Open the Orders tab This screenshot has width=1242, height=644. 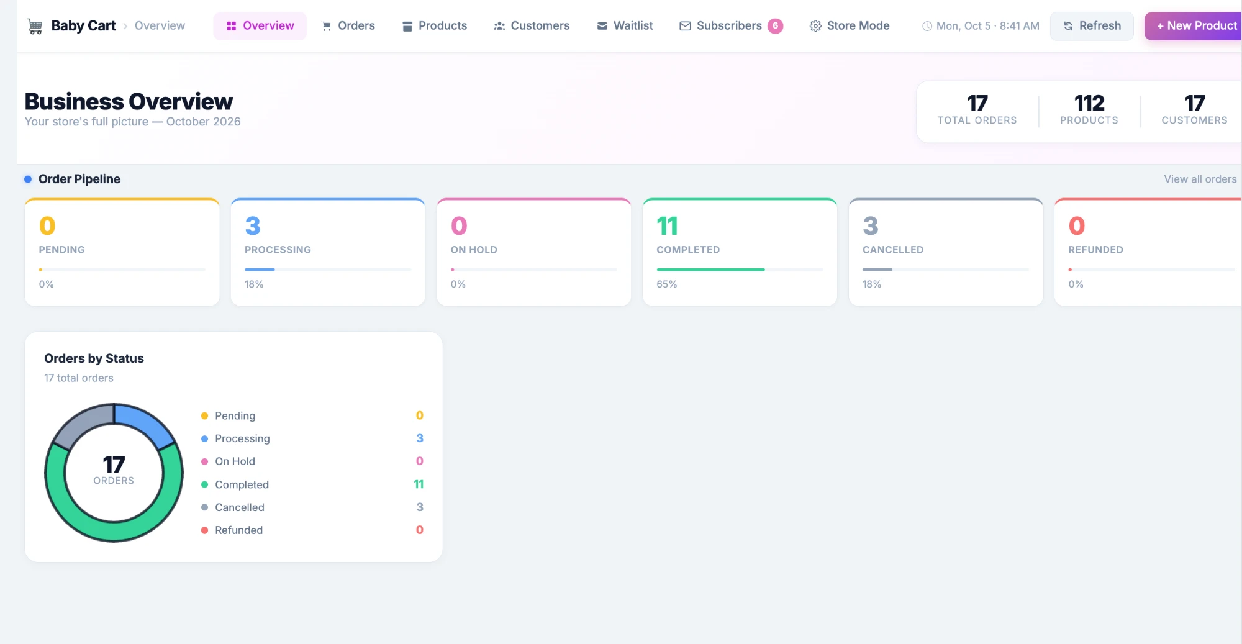pyautogui.click(x=348, y=26)
